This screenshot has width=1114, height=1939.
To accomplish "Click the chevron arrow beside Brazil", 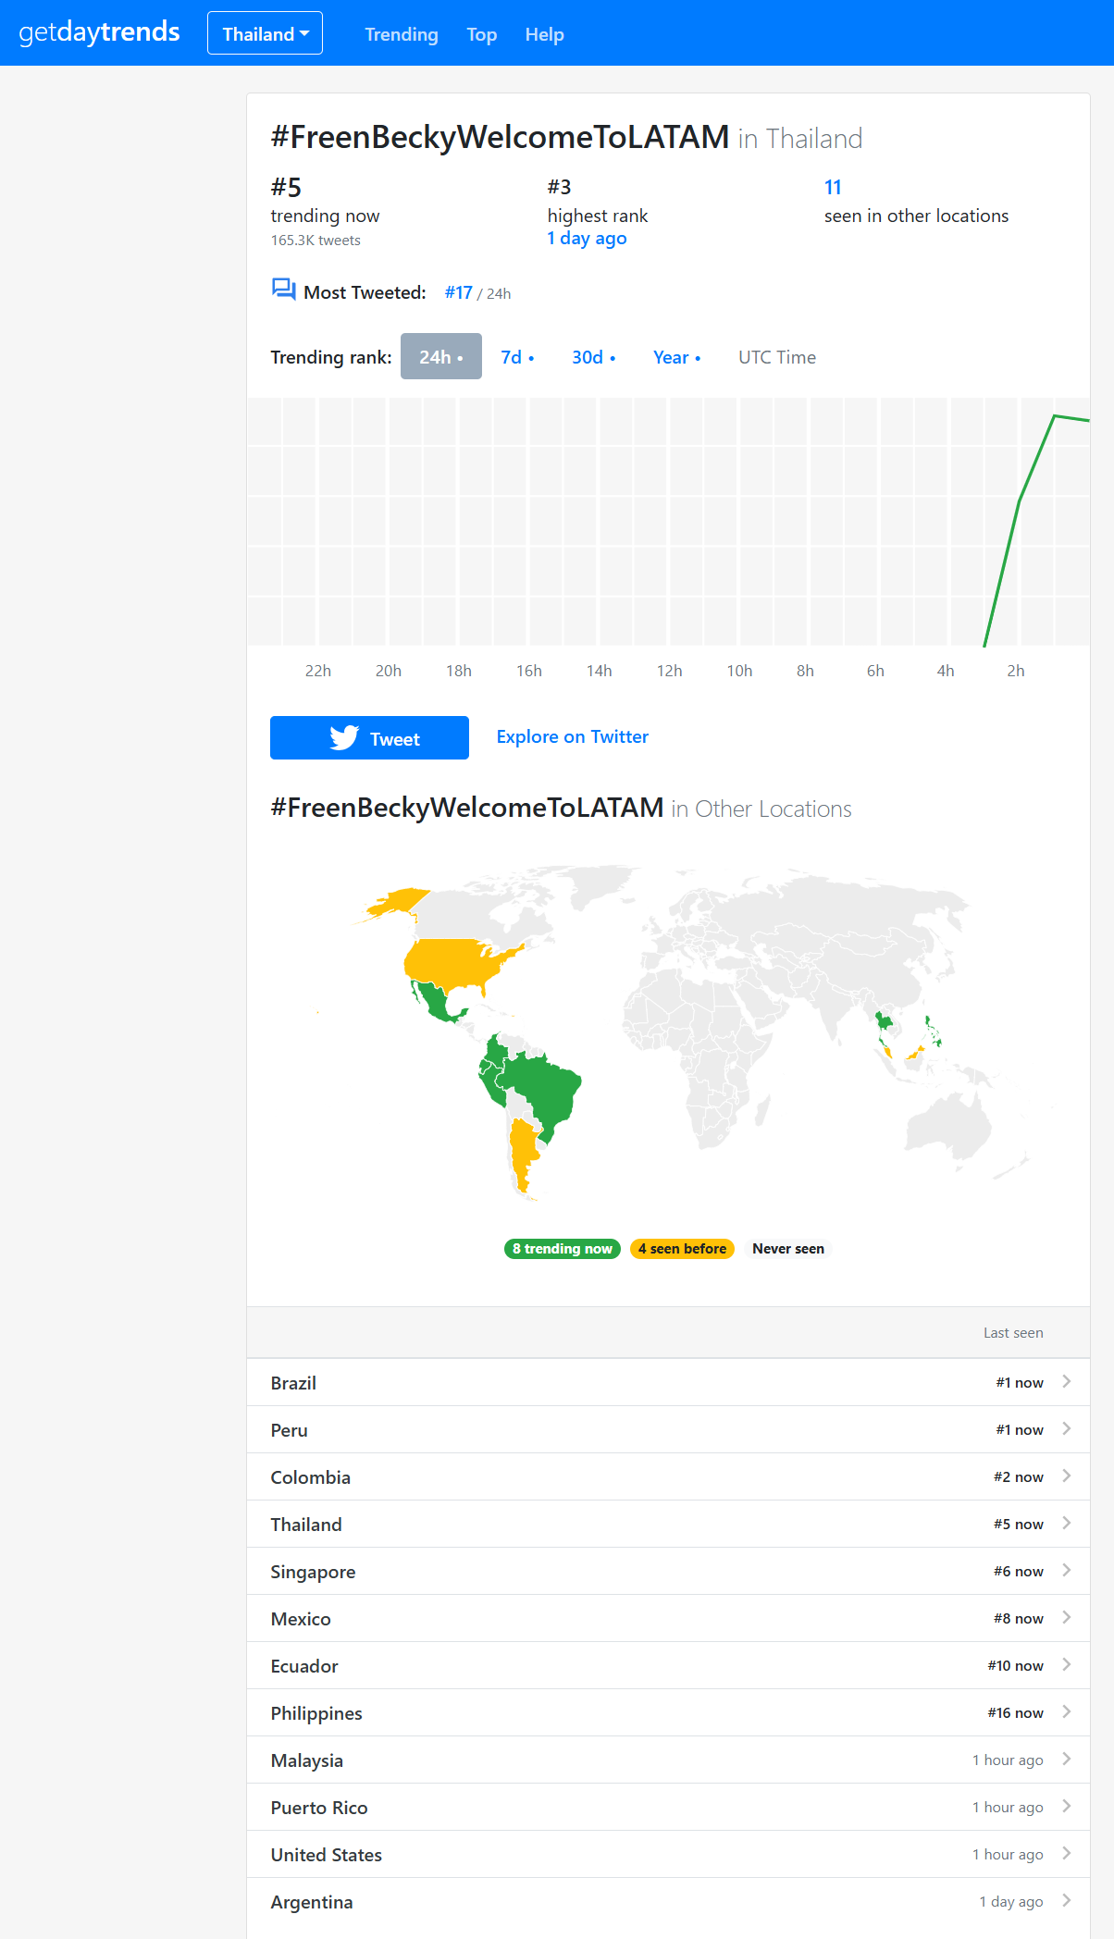I will pyautogui.click(x=1066, y=1381).
